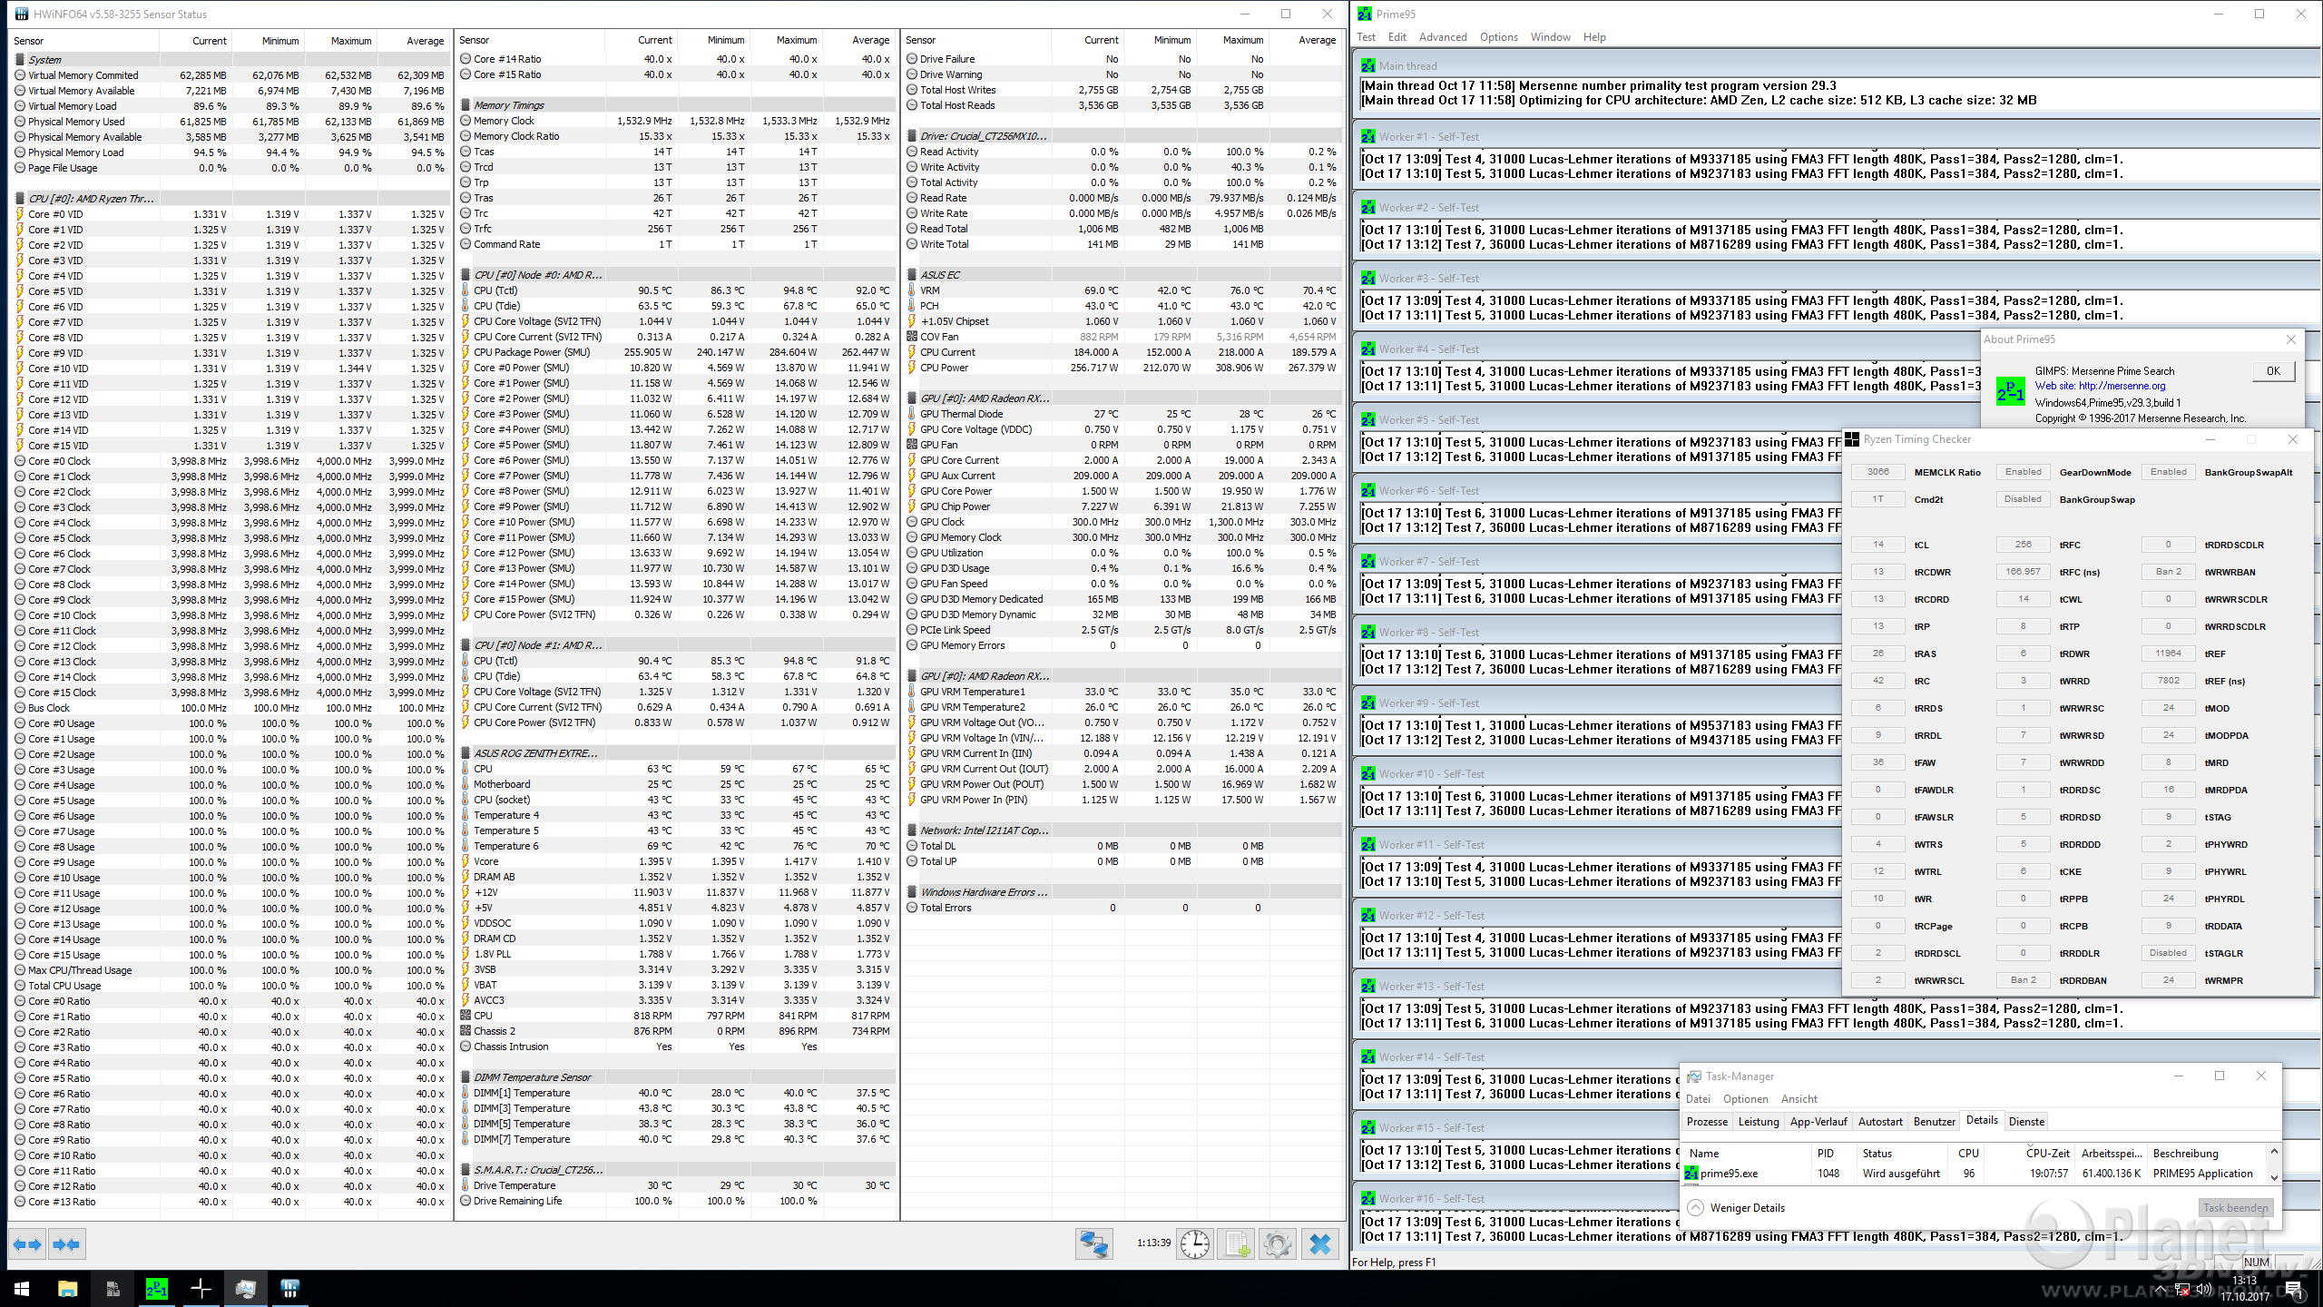Open Prime95 Advanced menu
Image resolution: width=2323 pixels, height=1307 pixels.
(1443, 37)
